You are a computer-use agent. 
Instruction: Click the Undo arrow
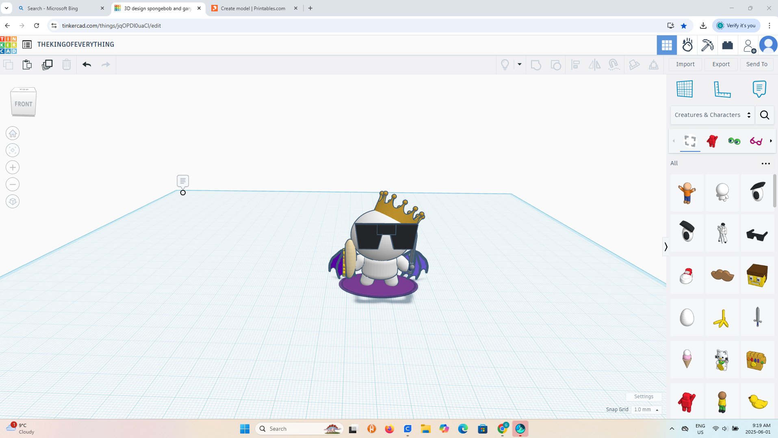tap(87, 65)
